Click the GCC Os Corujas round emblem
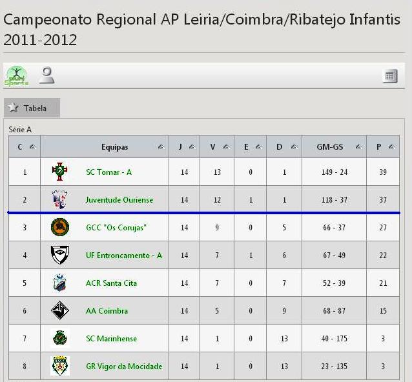The height and width of the screenshot is (382, 412). [60, 227]
